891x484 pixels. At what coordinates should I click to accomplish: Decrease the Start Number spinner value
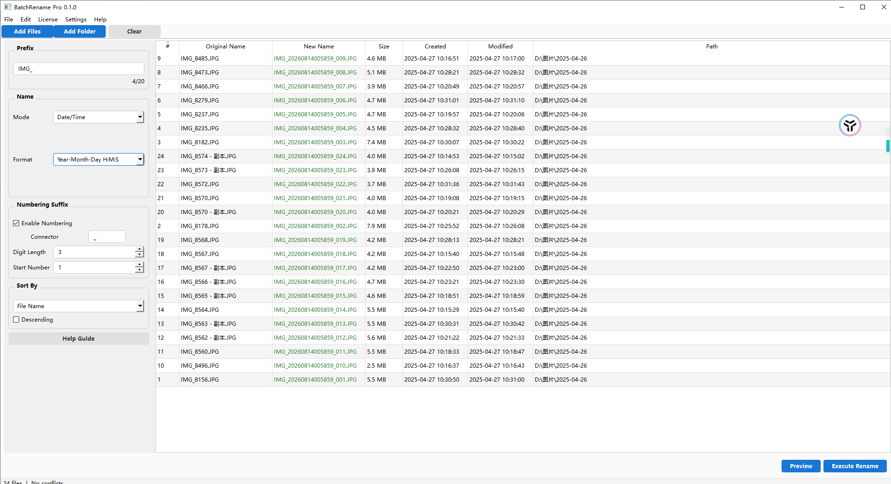point(139,270)
